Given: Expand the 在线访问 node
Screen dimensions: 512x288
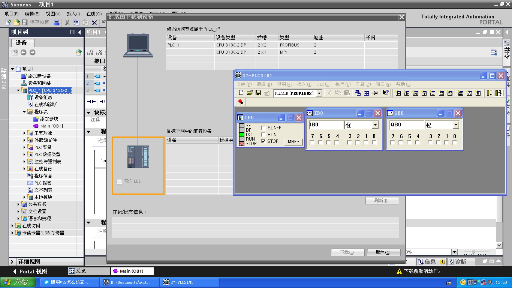Looking at the screenshot, I should coord(12,226).
